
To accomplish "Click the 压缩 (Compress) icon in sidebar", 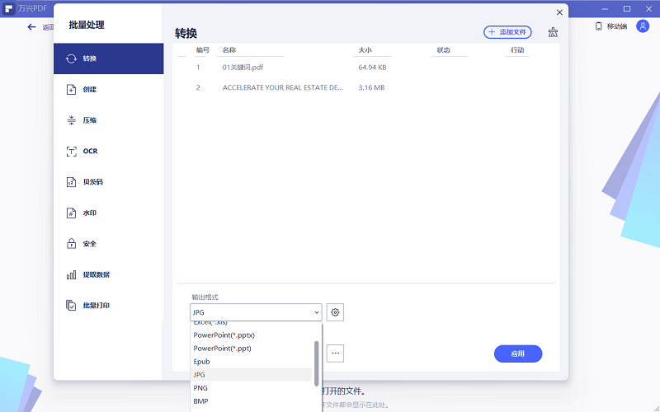I will [x=72, y=120].
